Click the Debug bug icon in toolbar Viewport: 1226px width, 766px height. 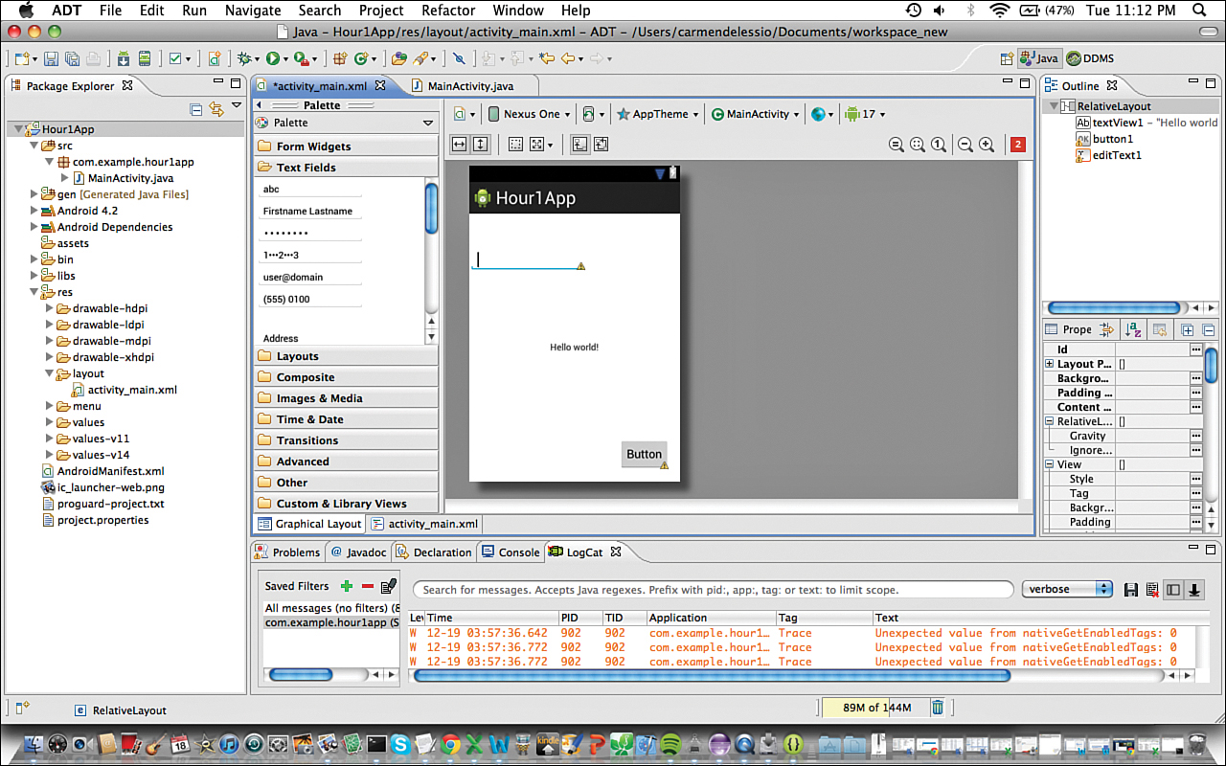pyautogui.click(x=245, y=58)
